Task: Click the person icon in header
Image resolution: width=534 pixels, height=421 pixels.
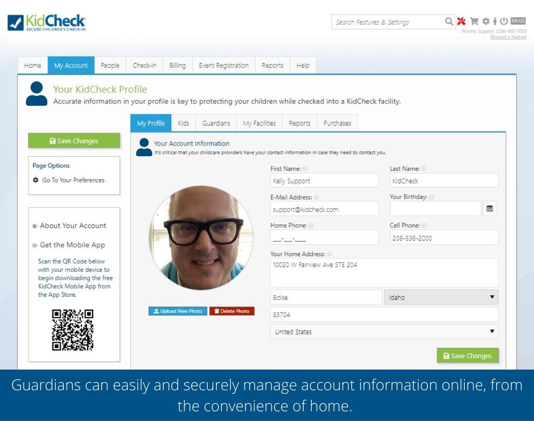Action: tap(495, 21)
